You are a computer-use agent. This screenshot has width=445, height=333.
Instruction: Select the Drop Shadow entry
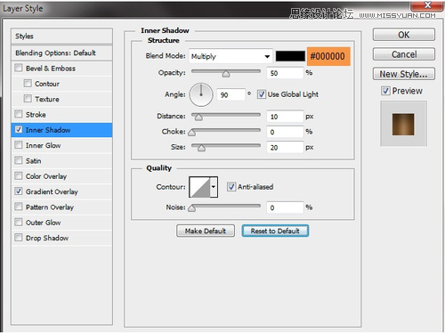(x=61, y=238)
